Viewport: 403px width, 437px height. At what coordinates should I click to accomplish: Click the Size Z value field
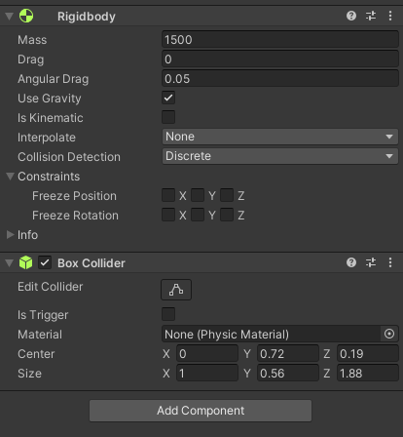pyautogui.click(x=368, y=373)
